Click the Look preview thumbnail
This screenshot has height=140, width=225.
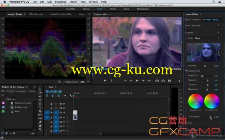(x=204, y=52)
